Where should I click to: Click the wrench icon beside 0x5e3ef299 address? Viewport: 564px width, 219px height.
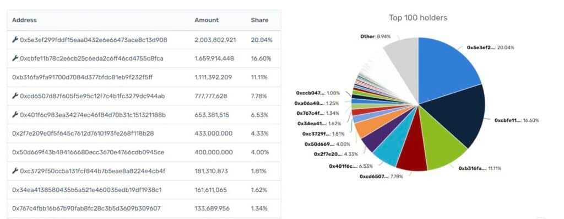(x=15, y=40)
